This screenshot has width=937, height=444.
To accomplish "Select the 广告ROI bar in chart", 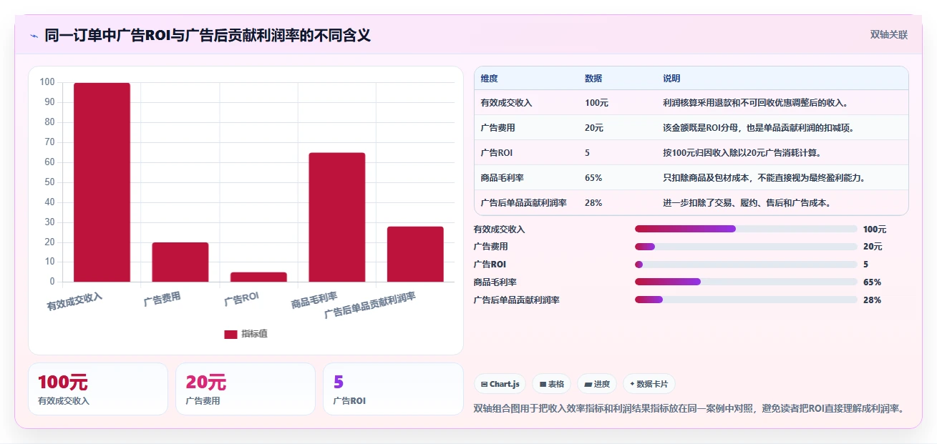I will pyautogui.click(x=258, y=277).
